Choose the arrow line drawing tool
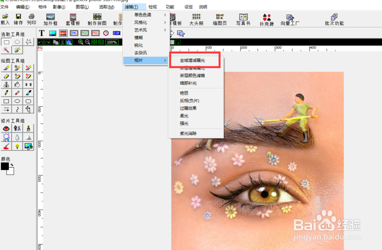The height and width of the screenshot is (250, 382). tap(6, 109)
